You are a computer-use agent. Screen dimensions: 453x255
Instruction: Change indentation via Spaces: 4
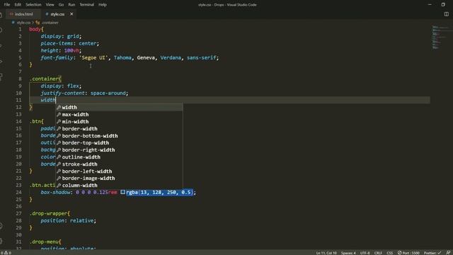click(348, 253)
